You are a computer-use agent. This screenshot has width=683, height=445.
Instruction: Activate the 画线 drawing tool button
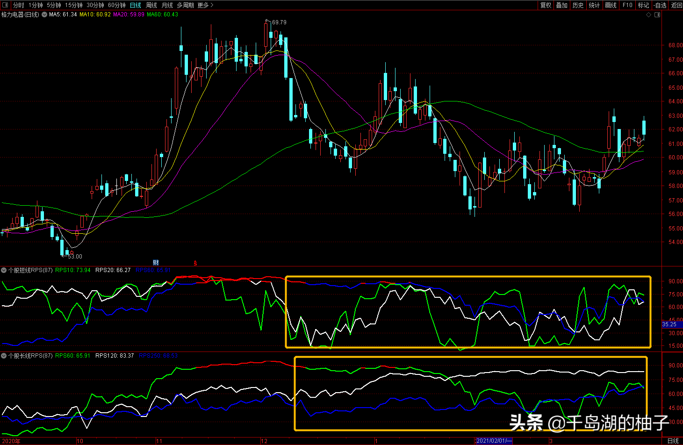pos(611,5)
